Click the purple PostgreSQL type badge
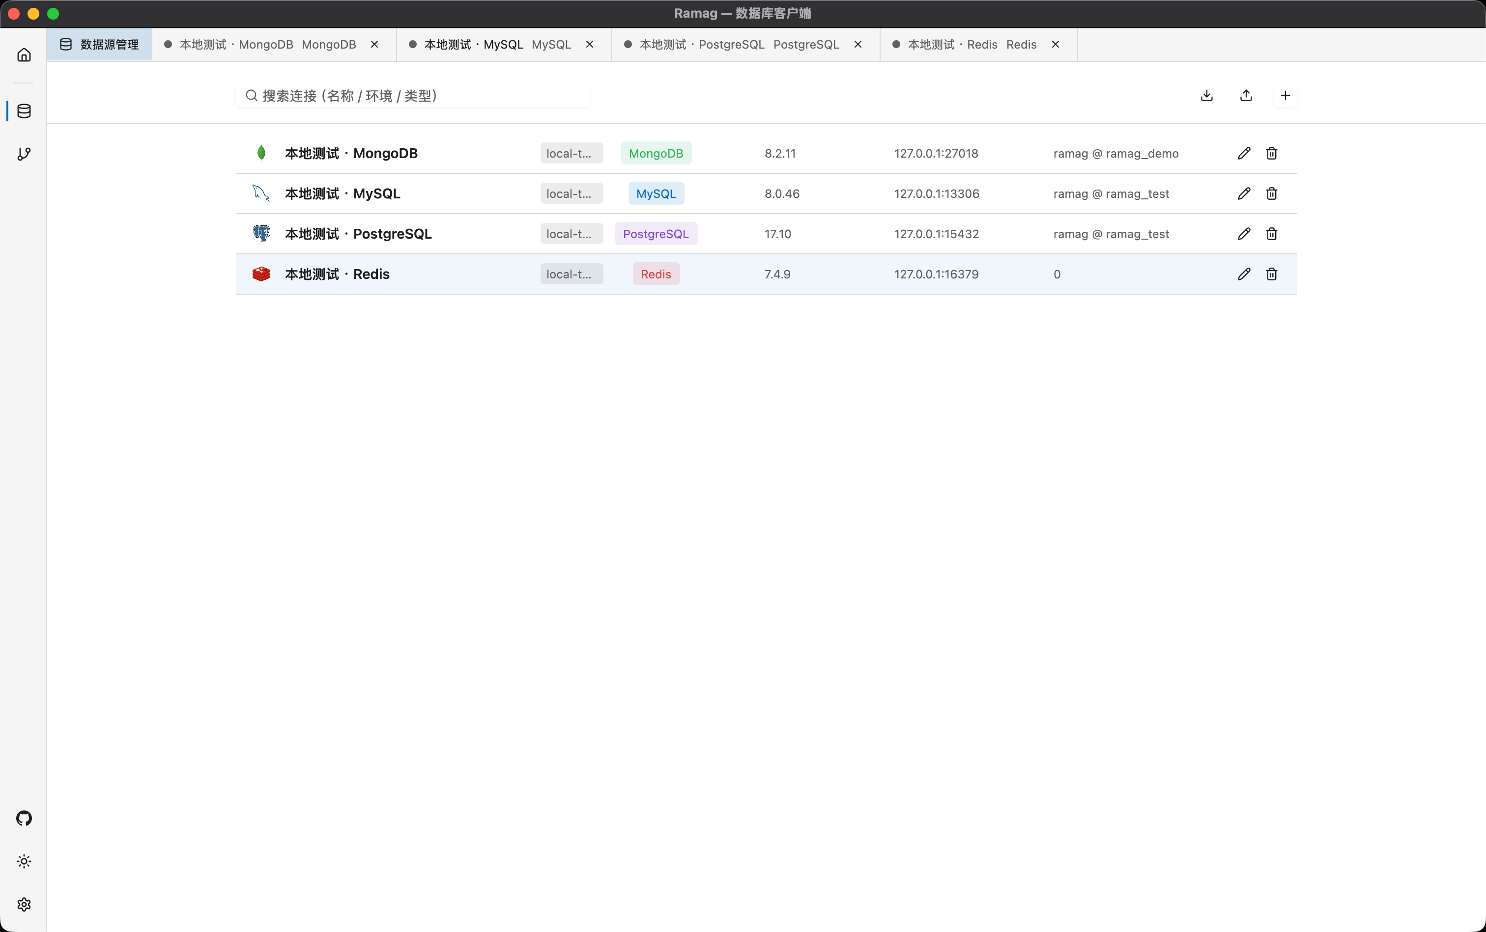The width and height of the screenshot is (1486, 932). click(x=656, y=234)
